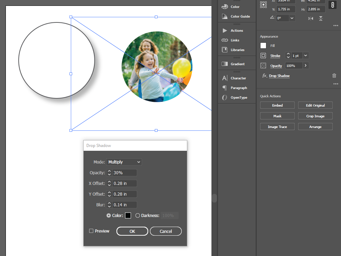Open the Appearance panel flyout menu

(x=335, y=83)
